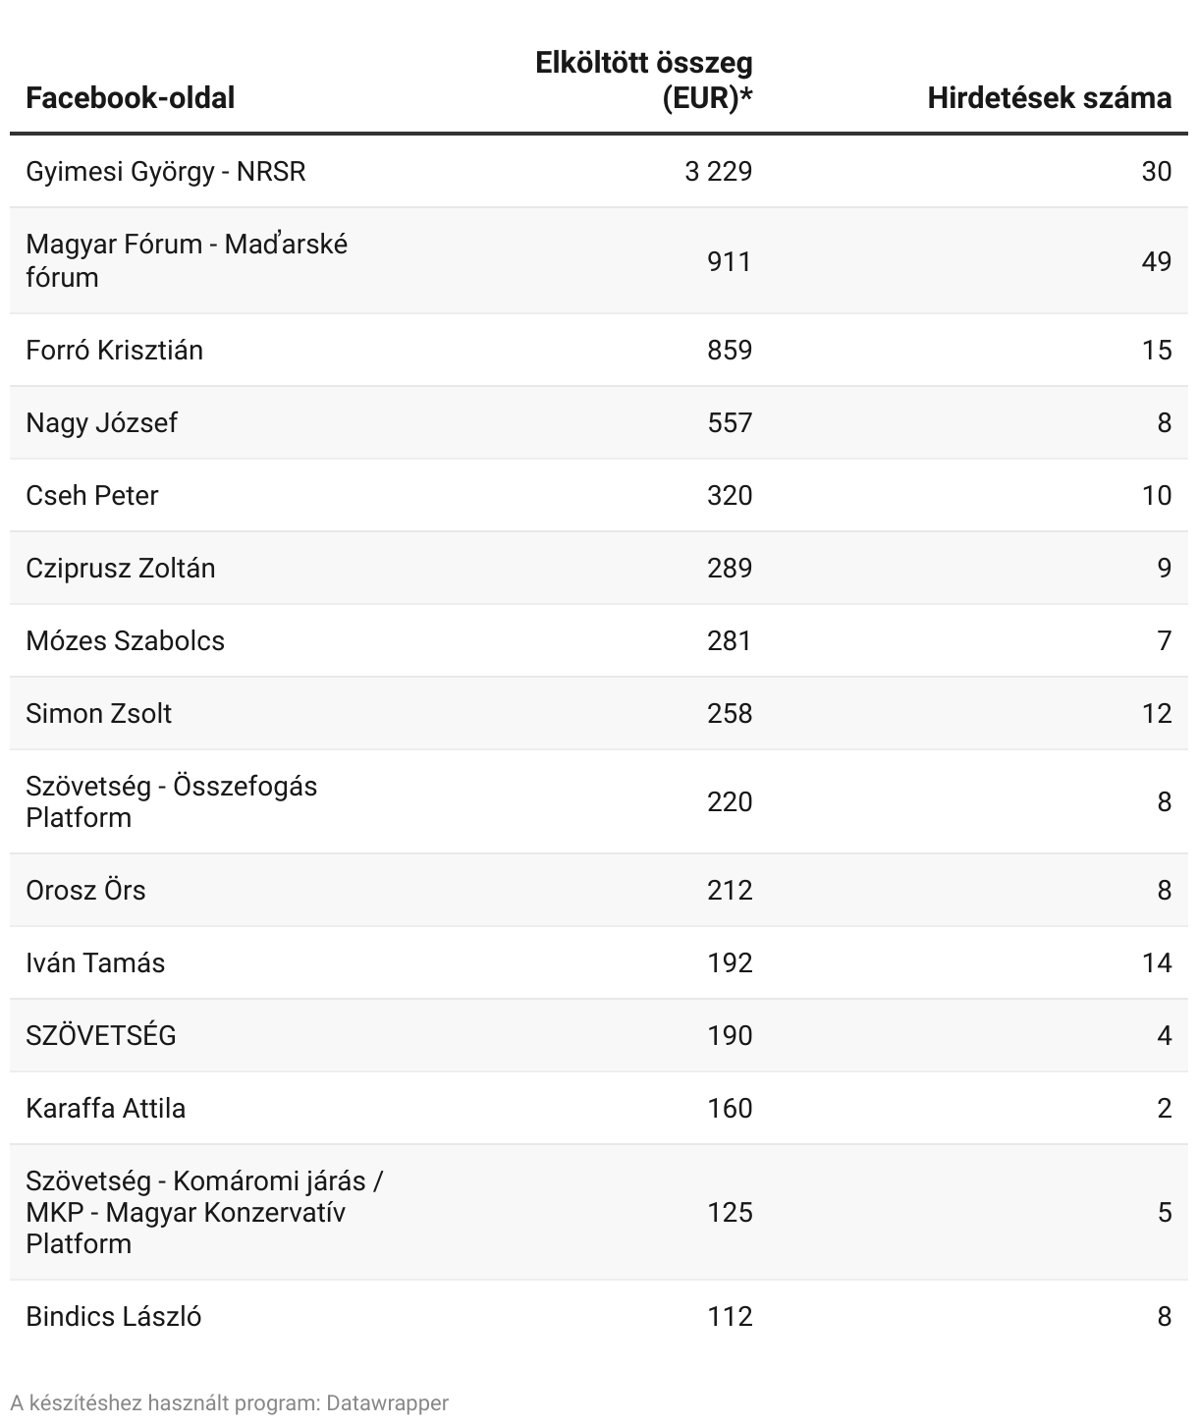Click the Facebook-oldal column header

[x=131, y=98]
